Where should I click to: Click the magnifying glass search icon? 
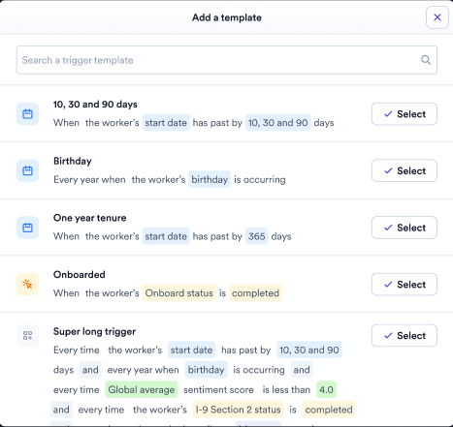click(x=426, y=60)
